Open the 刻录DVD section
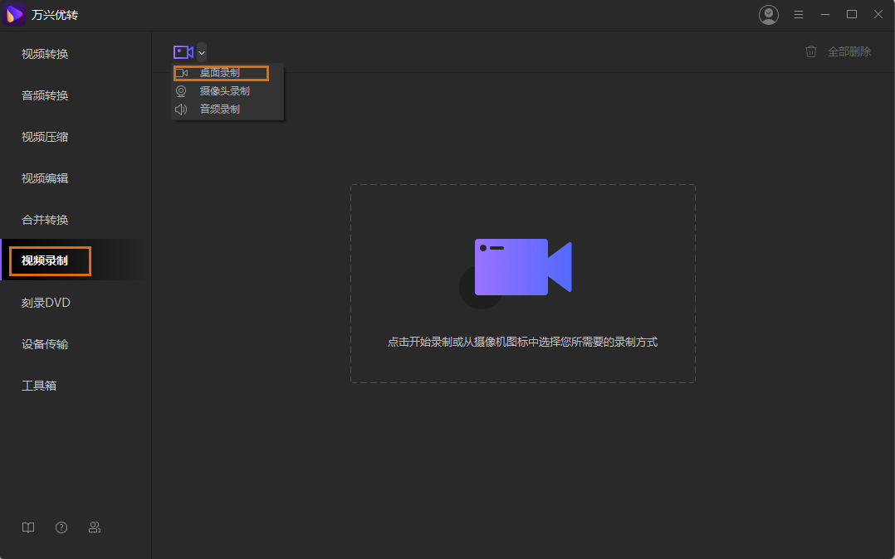 46,303
